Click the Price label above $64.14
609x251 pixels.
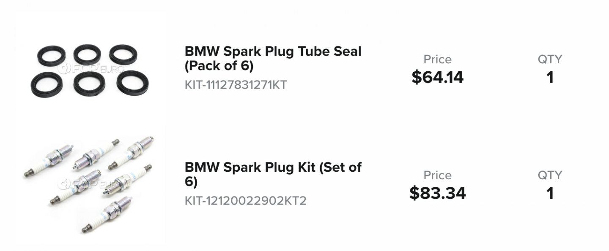click(437, 59)
